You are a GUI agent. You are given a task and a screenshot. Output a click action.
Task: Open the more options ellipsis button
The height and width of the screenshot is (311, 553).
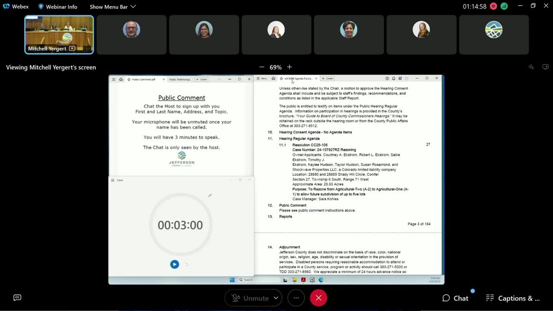pyautogui.click(x=296, y=298)
